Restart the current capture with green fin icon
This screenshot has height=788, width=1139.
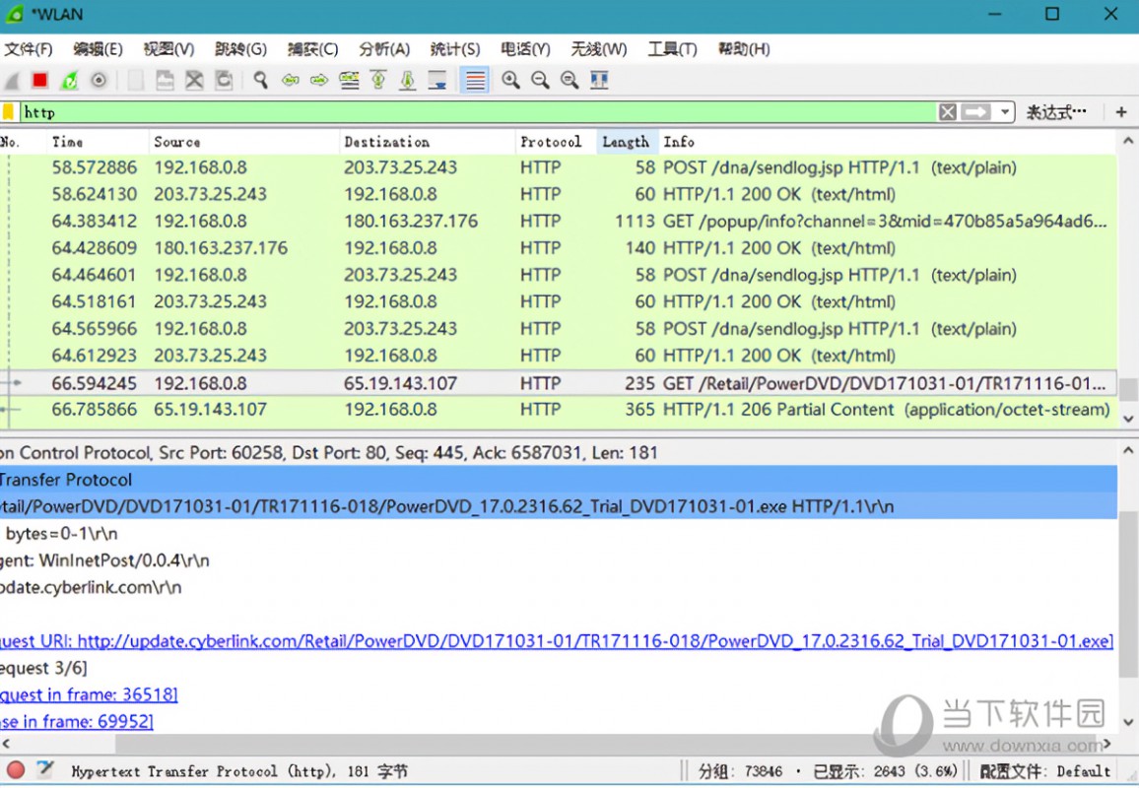pyautogui.click(x=69, y=81)
